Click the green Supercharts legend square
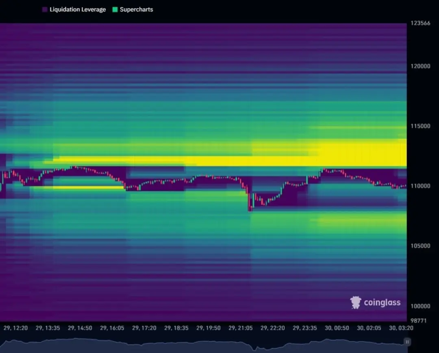439x353 pixels. (x=115, y=9)
